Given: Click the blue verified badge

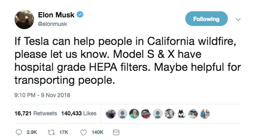Looking at the screenshot, I should coord(80,15).
